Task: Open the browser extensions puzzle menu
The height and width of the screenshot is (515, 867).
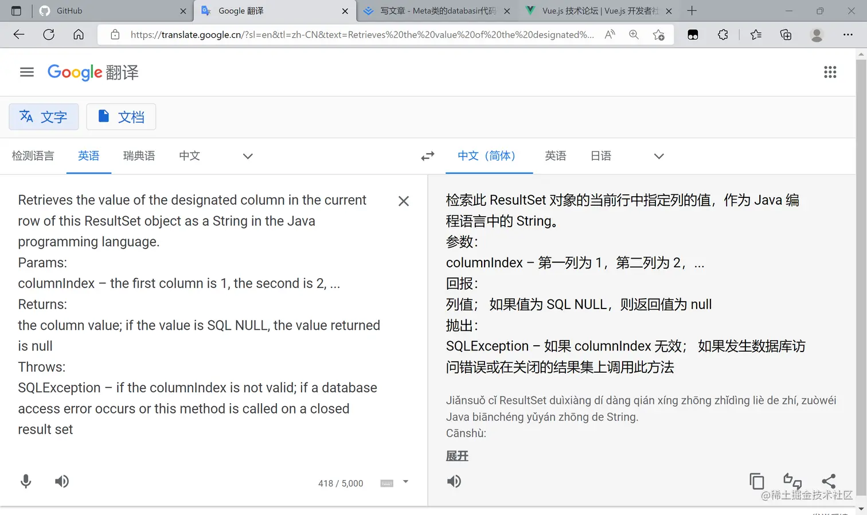Action: 722,34
